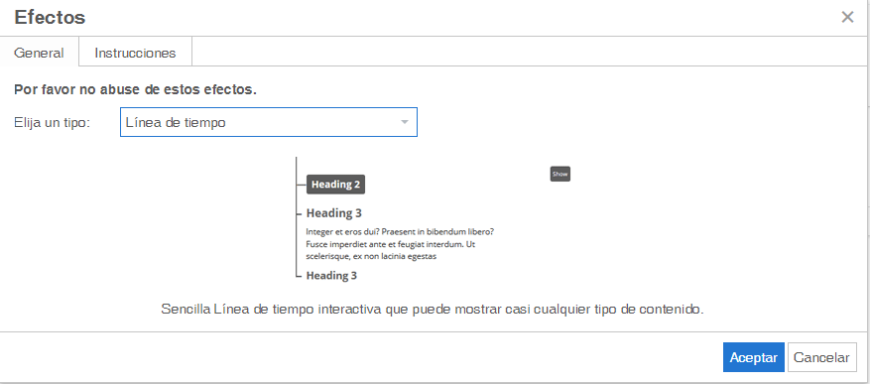Viewport: 870px width, 384px height.
Task: Confirm with the Aceptar button
Action: click(754, 357)
